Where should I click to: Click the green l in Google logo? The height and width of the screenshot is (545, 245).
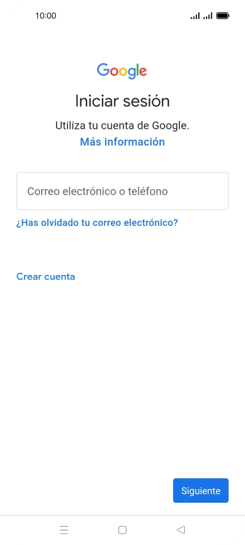pyautogui.click(x=139, y=70)
